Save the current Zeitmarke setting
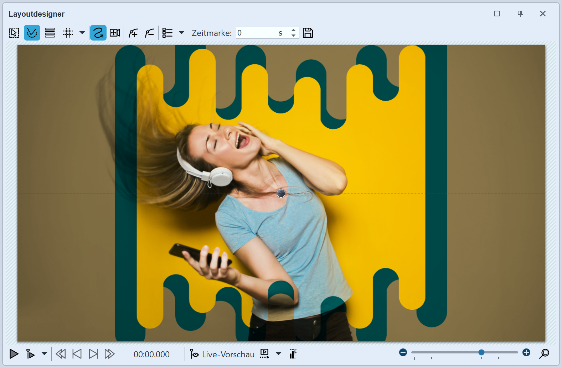This screenshot has width=562, height=368. (308, 33)
